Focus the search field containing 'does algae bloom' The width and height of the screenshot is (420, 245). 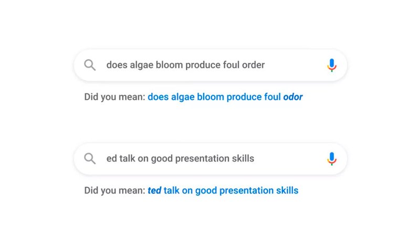coord(211,65)
